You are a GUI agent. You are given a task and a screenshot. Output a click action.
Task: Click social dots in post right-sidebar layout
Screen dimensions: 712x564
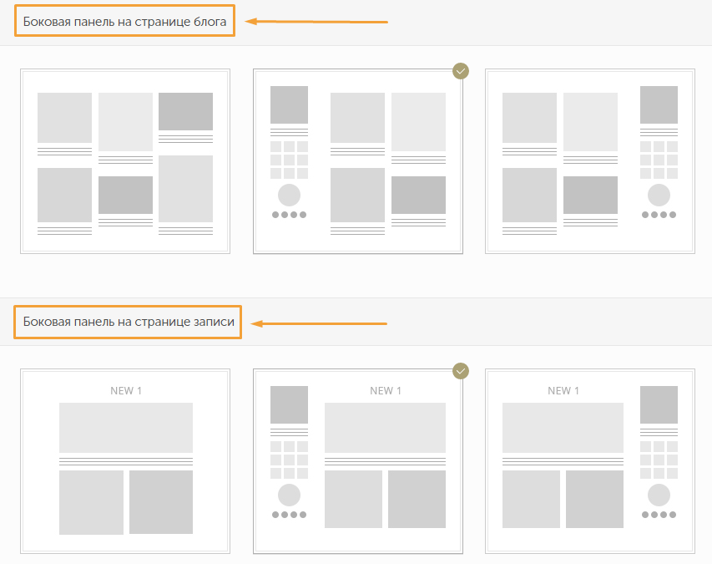659,515
